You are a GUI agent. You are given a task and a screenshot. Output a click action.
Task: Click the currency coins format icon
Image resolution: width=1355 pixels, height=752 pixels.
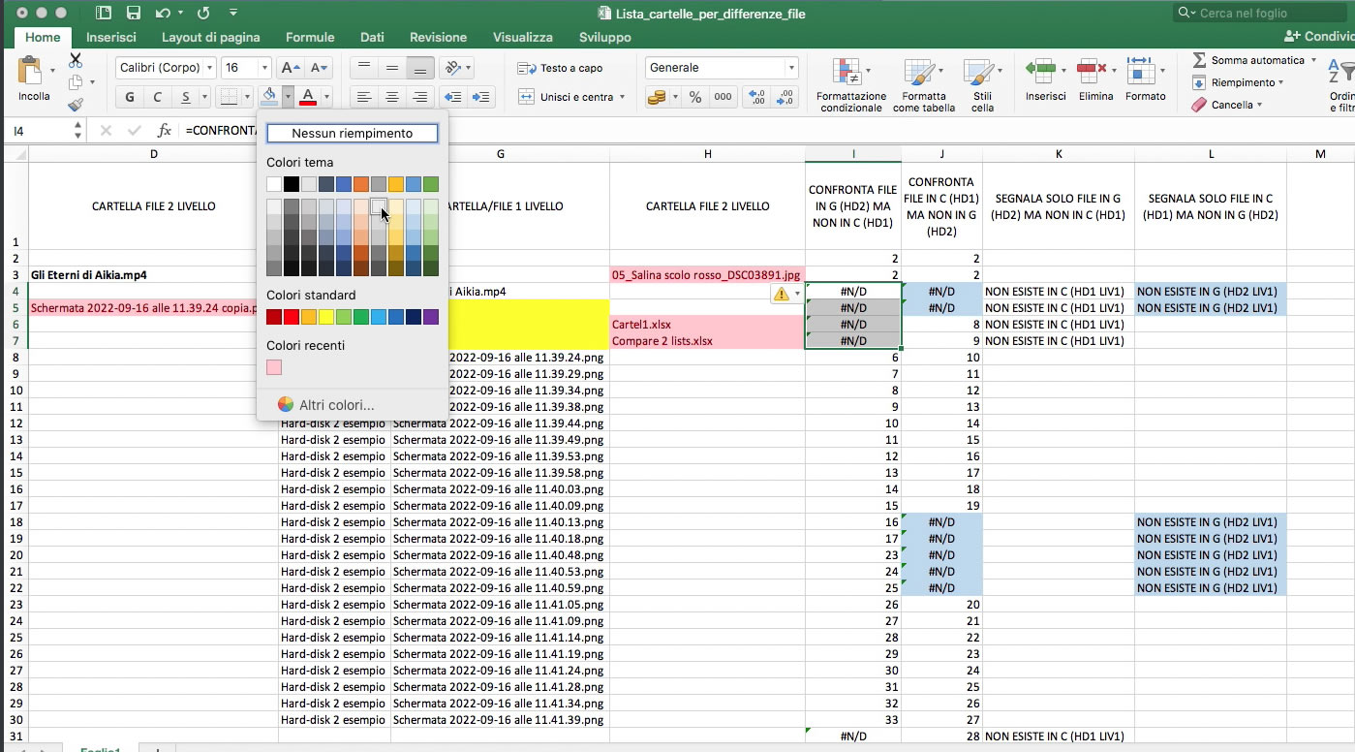(x=658, y=97)
